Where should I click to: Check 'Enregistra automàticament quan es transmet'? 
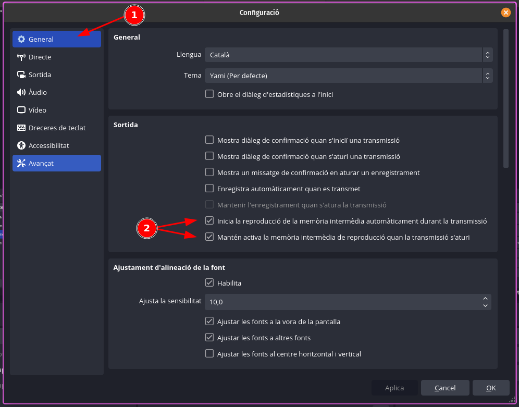209,189
